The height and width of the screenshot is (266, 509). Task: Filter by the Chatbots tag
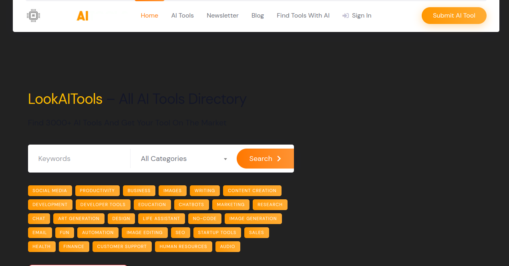[191, 204]
